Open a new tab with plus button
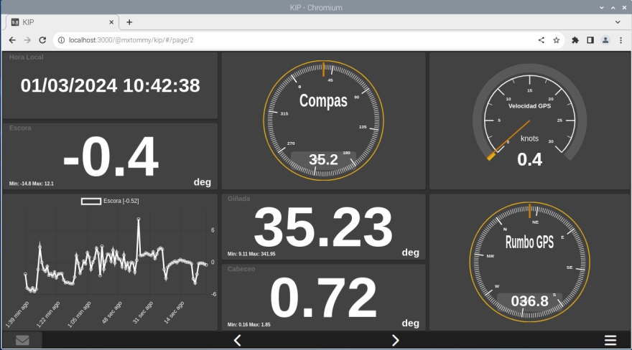This screenshot has height=350, width=632. (x=129, y=22)
